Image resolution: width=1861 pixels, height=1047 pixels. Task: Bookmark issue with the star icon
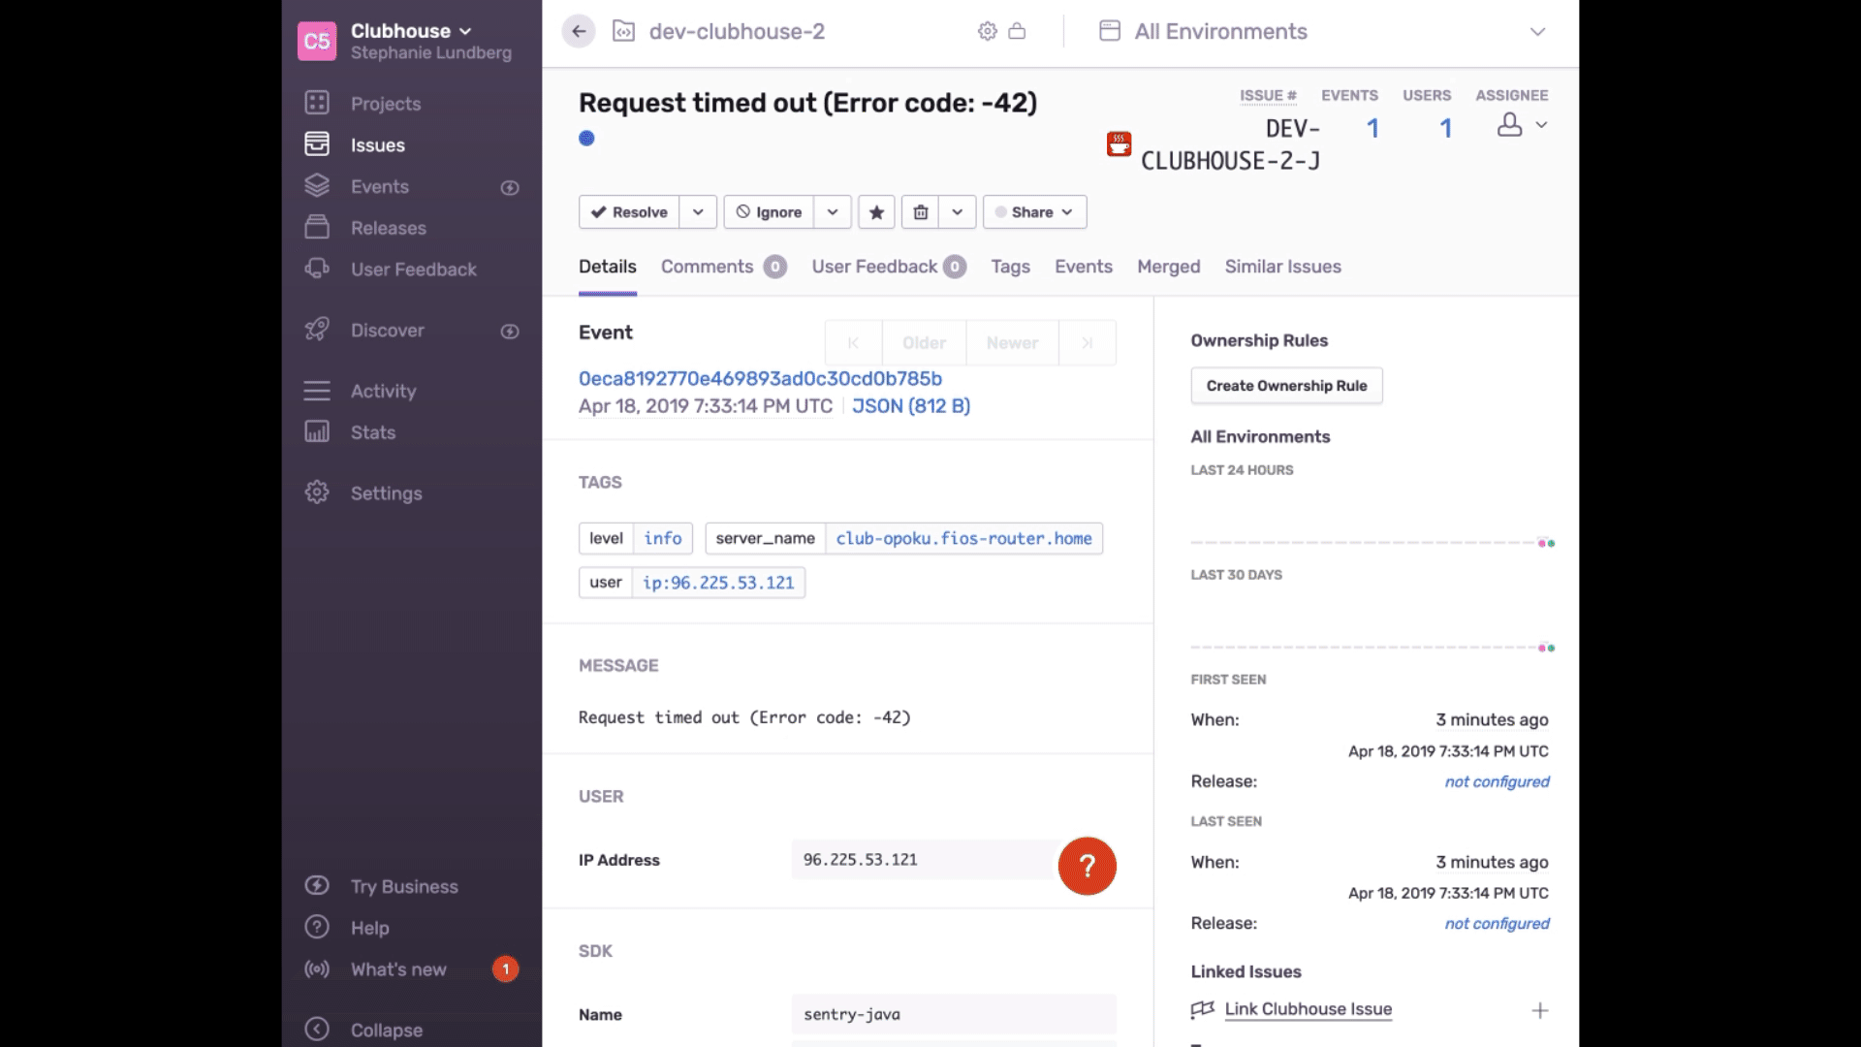tap(876, 212)
